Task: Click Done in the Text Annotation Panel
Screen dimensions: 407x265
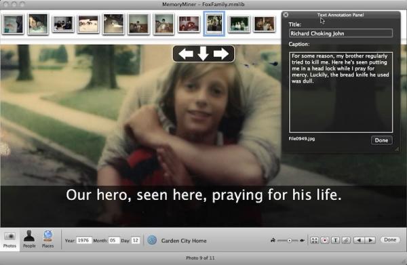Action: click(381, 140)
